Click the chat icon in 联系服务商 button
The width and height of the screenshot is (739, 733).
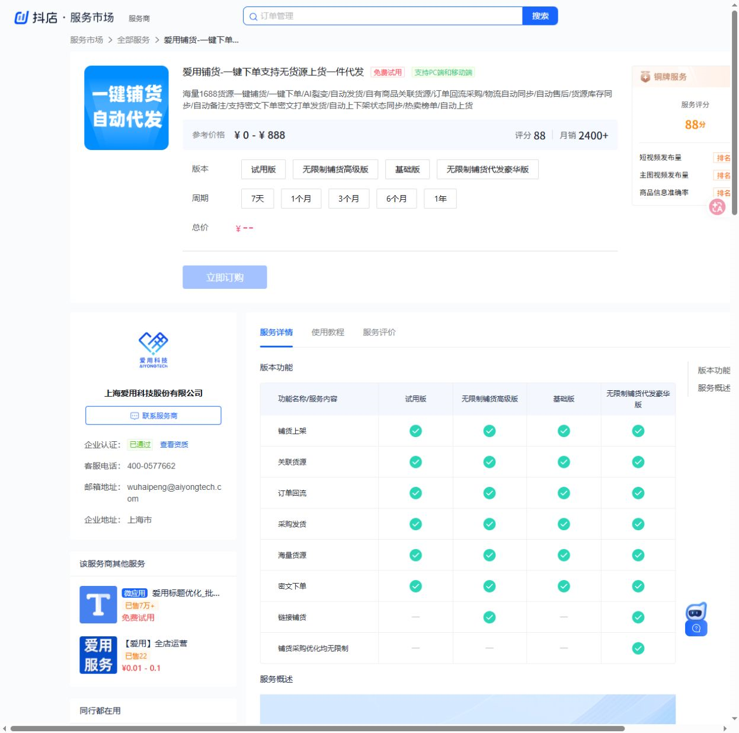pos(135,416)
